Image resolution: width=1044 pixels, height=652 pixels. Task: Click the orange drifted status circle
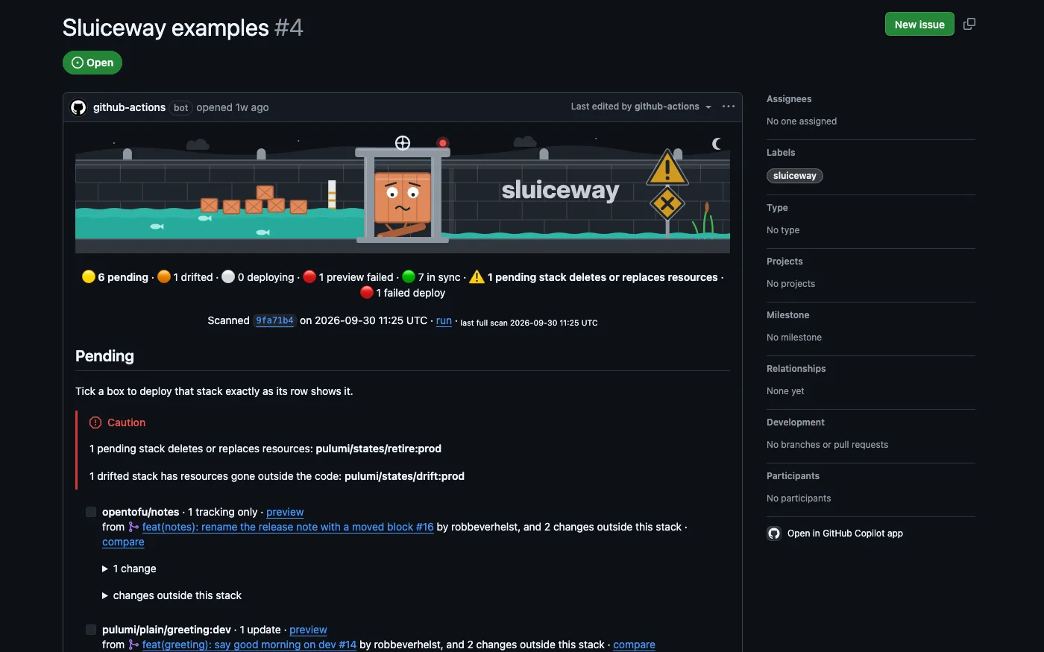pyautogui.click(x=164, y=277)
